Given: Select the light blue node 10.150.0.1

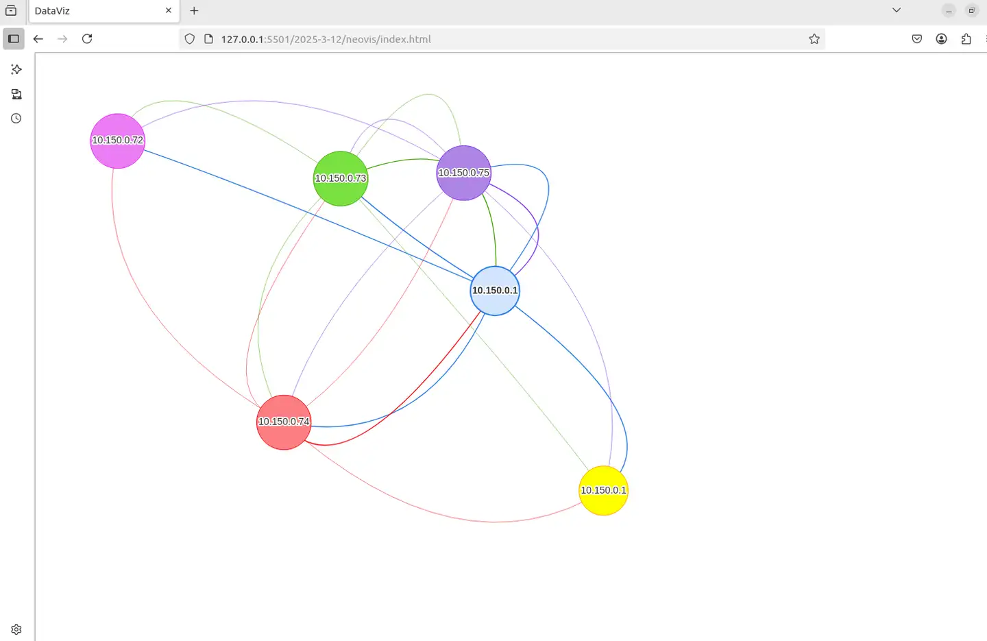Looking at the screenshot, I should point(495,291).
